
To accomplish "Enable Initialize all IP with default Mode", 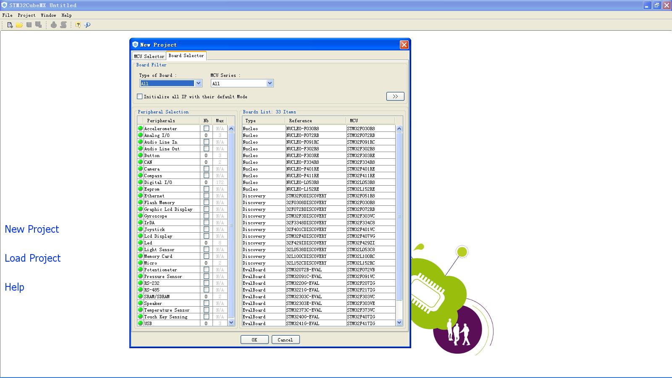I will click(140, 97).
